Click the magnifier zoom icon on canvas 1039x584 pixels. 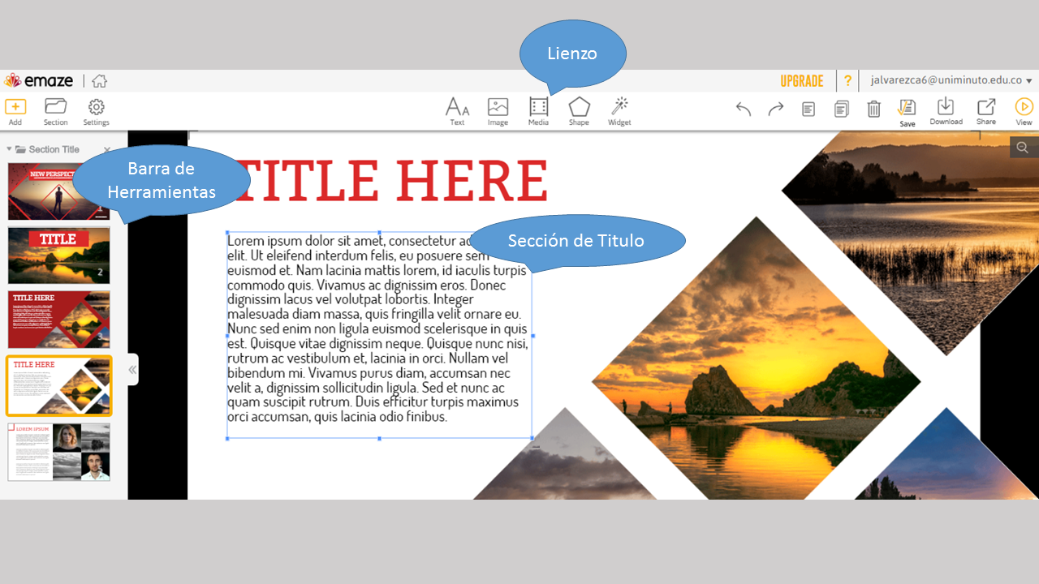pos(1023,148)
